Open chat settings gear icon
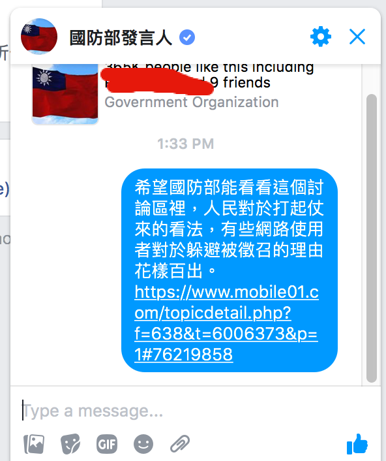The height and width of the screenshot is (461, 386). point(321,37)
